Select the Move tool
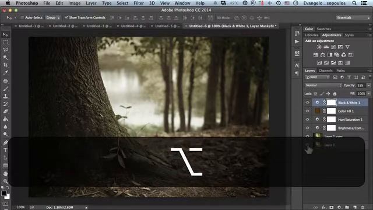Image resolution: width=373 pixels, height=210 pixels. point(5,35)
